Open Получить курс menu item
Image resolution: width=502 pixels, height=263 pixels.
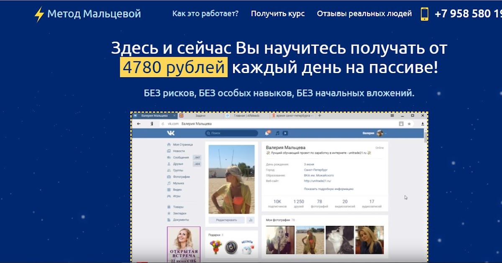tap(278, 13)
